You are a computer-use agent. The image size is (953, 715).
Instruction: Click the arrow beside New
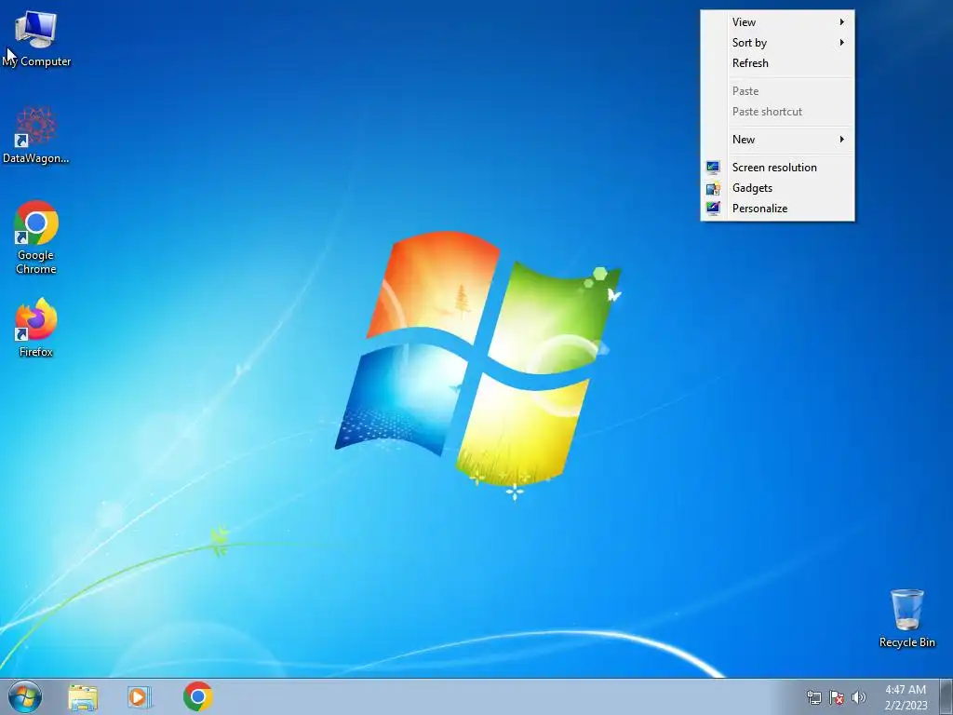point(841,140)
